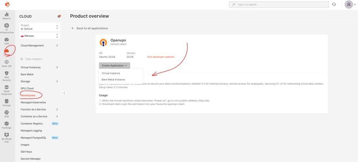Open Container Registry

click(32, 124)
